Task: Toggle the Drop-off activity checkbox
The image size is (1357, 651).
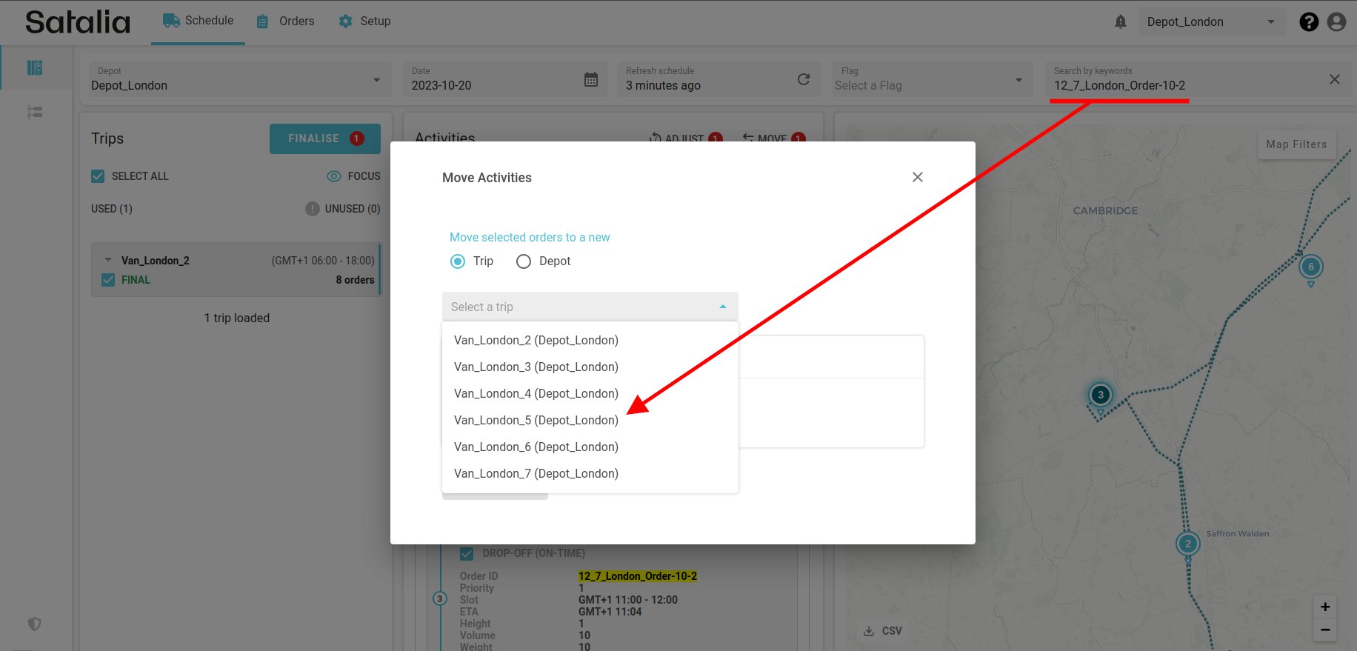Action: point(467,553)
